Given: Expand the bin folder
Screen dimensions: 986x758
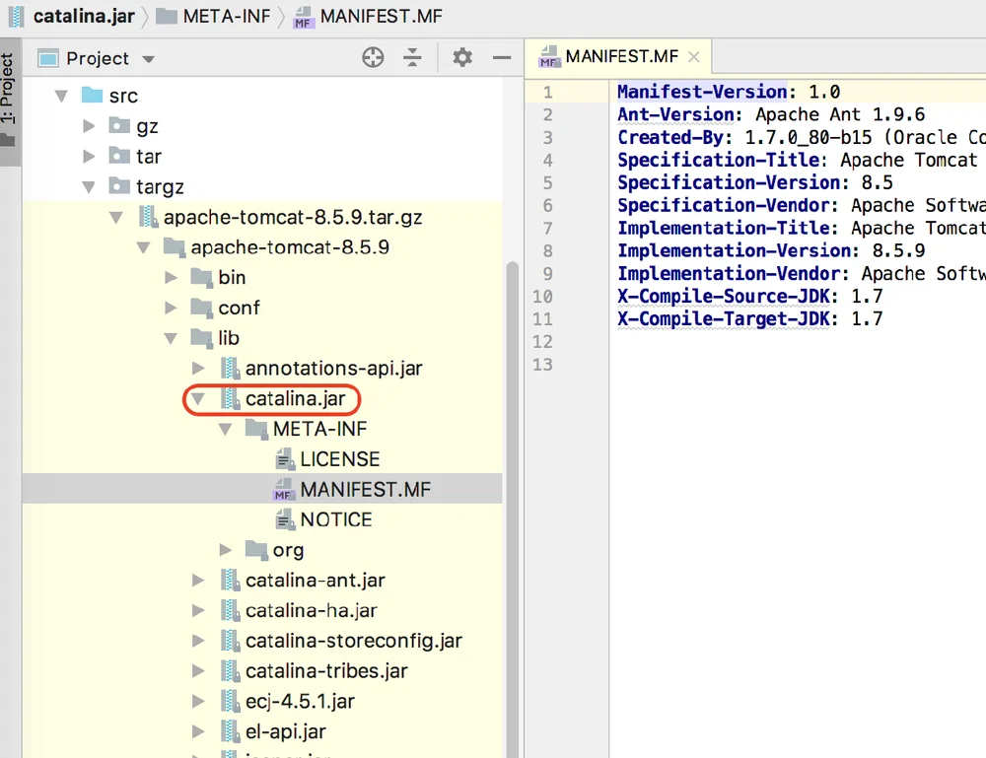Looking at the screenshot, I should [x=171, y=277].
